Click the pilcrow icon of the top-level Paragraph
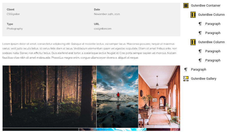This screenshot has width=227, height=132. click(x=186, y=70)
